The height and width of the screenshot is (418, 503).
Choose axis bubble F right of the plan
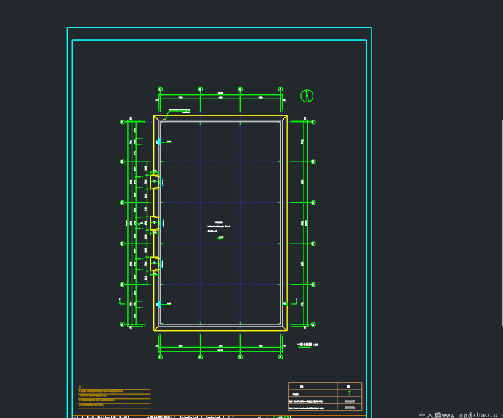313,122
